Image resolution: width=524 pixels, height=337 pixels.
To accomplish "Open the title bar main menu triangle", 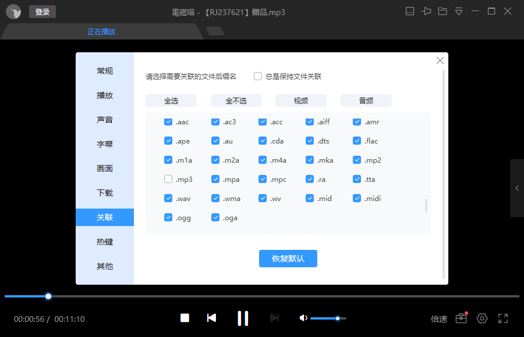I will [459, 12].
